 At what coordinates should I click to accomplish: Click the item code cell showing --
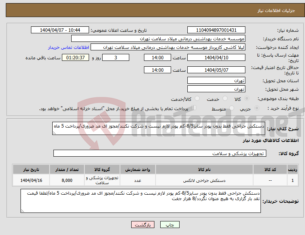click(270, 180)
